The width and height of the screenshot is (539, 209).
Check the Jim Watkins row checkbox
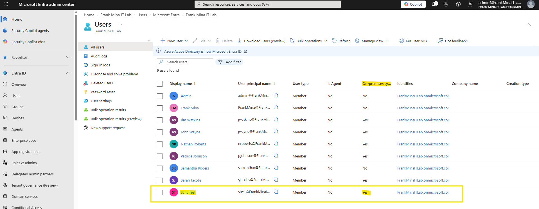tap(160, 120)
